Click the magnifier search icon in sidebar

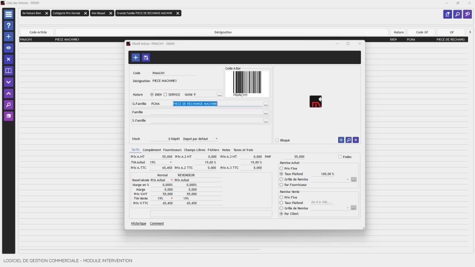[x=8, y=105]
